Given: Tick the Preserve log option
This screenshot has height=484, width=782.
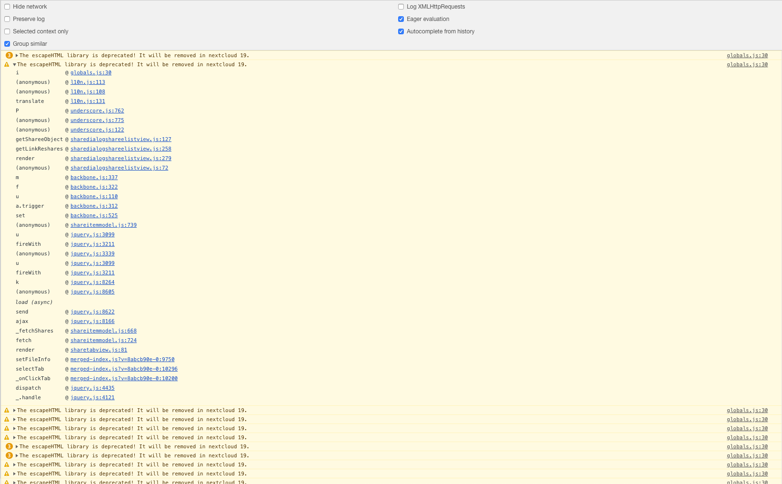Looking at the screenshot, I should 7,19.
